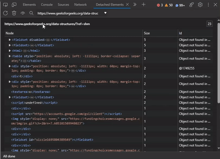Show more tabs chevron

(x=135, y=5)
